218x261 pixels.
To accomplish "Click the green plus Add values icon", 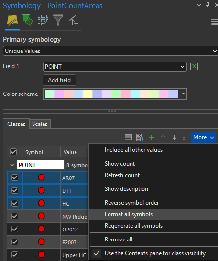I will point(152,137).
